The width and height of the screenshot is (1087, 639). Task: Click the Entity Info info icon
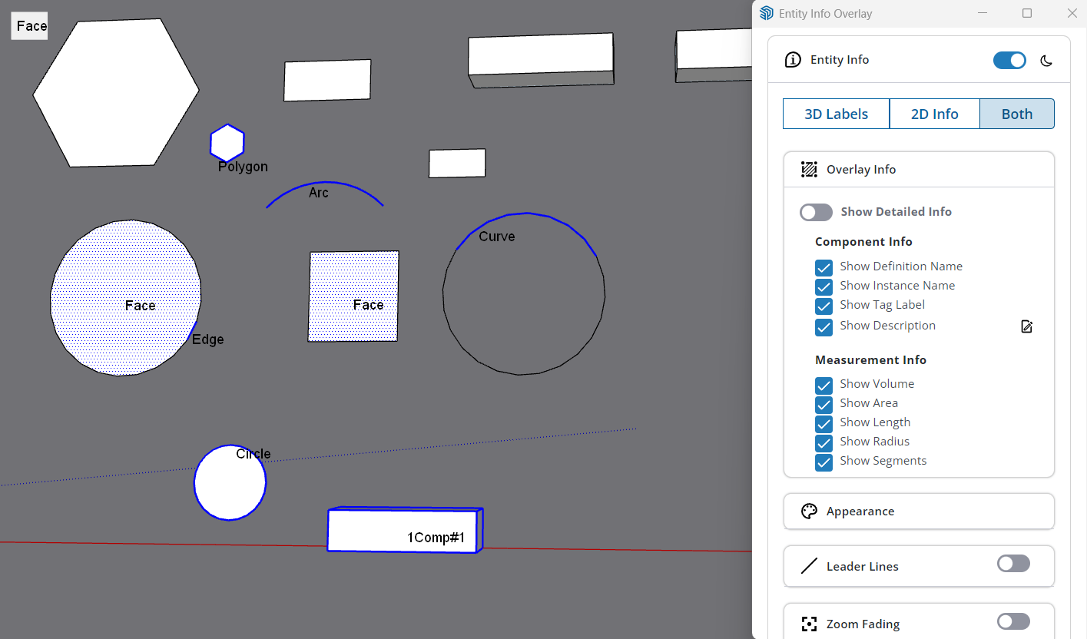[792, 59]
